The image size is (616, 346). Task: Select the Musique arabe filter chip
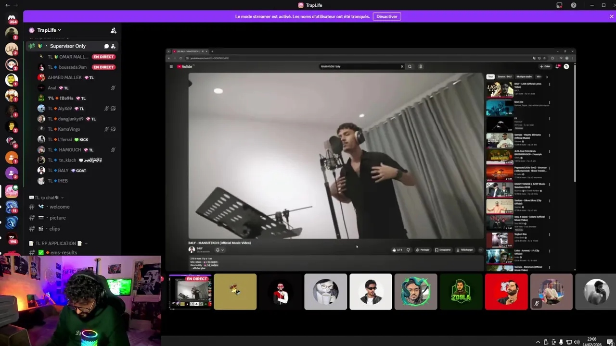(x=524, y=77)
